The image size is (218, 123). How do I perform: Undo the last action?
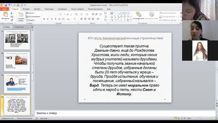click(x=9, y=5)
